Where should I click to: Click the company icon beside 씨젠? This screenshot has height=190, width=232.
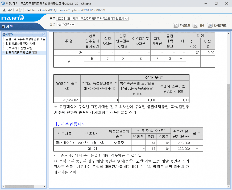tap(3, 27)
